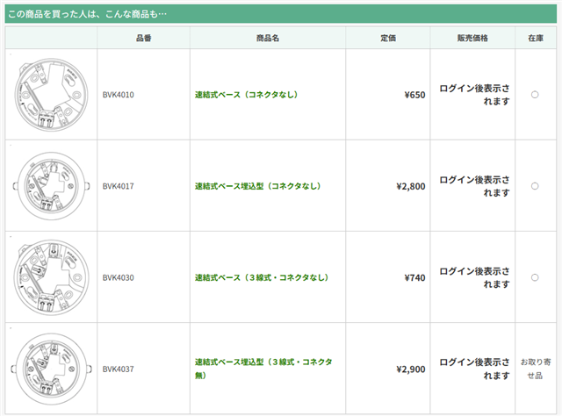
Task: Select the 商品名 column header
Action: [268, 39]
